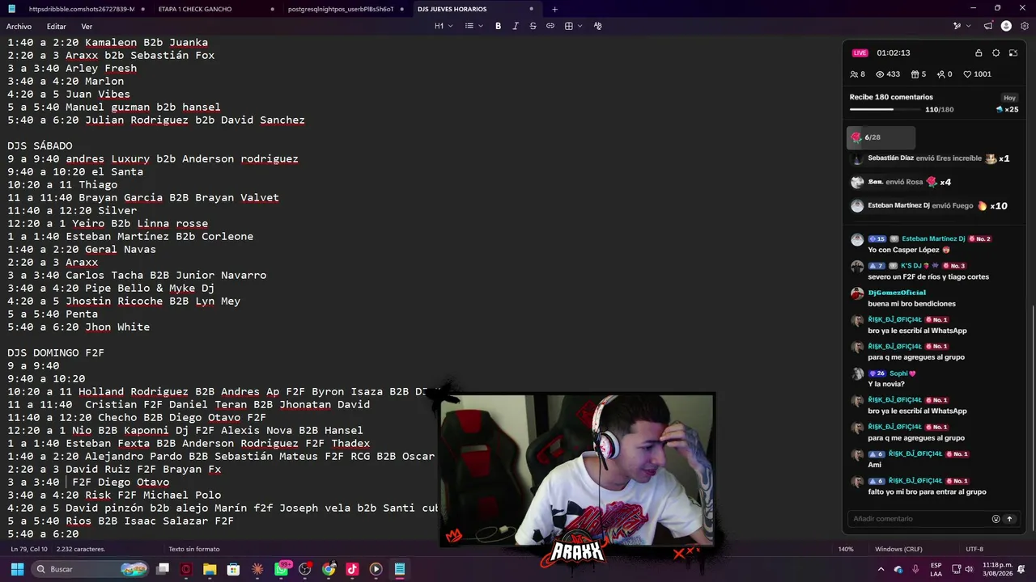Click the live panel pop-out window icon
1036x582 pixels.
1013,53
